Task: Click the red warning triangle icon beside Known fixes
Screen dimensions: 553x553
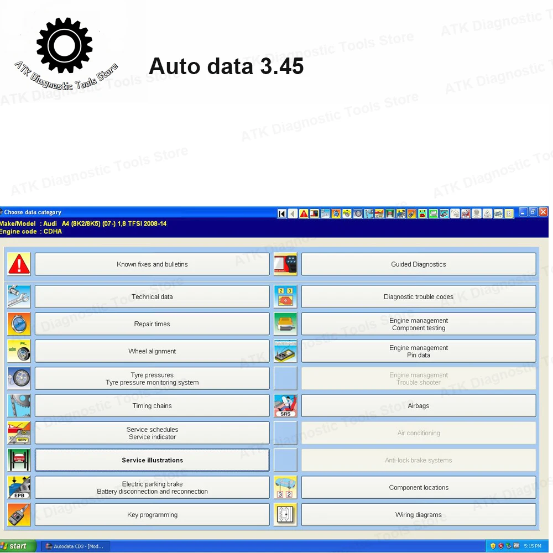Action: pyautogui.click(x=19, y=264)
